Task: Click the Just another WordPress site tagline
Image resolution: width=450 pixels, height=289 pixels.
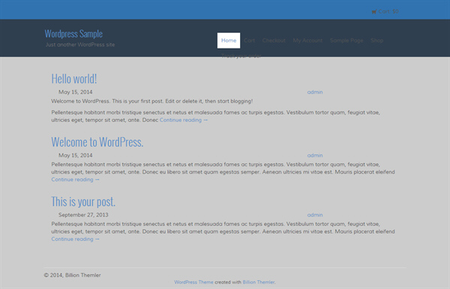Action: [x=80, y=45]
